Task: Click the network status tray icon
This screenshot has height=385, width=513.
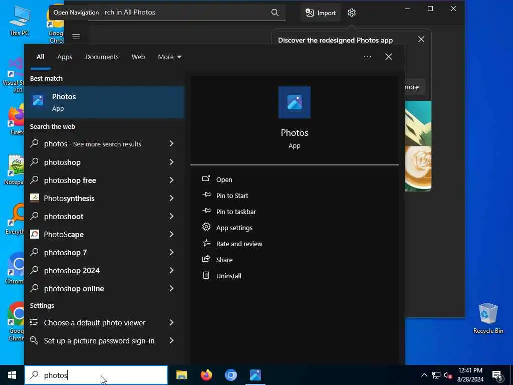Action: (436, 375)
